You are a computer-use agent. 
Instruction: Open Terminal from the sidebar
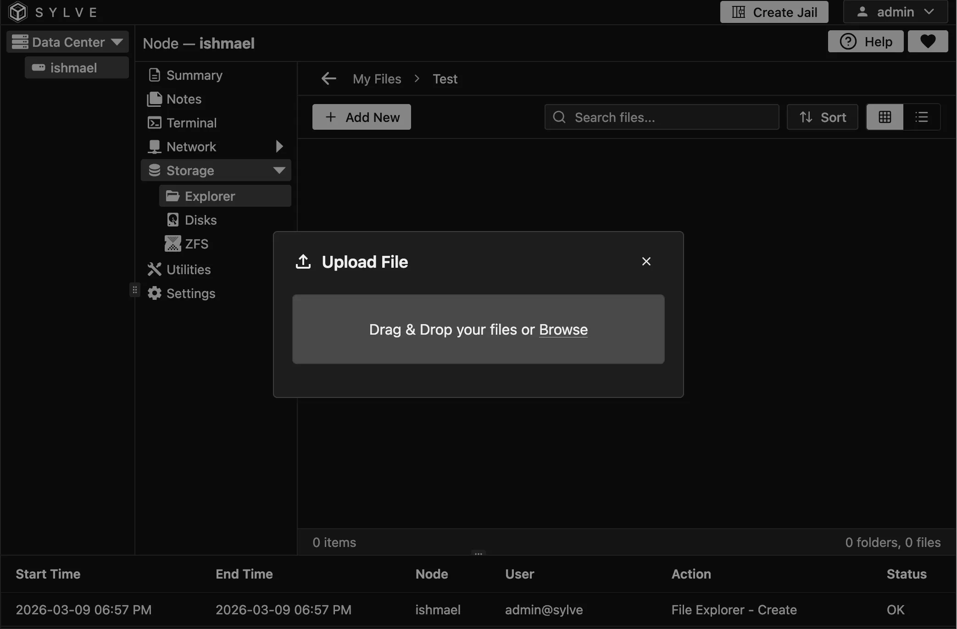[x=191, y=122]
